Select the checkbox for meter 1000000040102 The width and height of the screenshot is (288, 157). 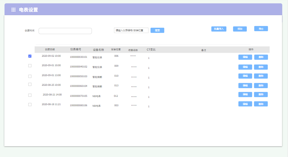tap(30, 66)
